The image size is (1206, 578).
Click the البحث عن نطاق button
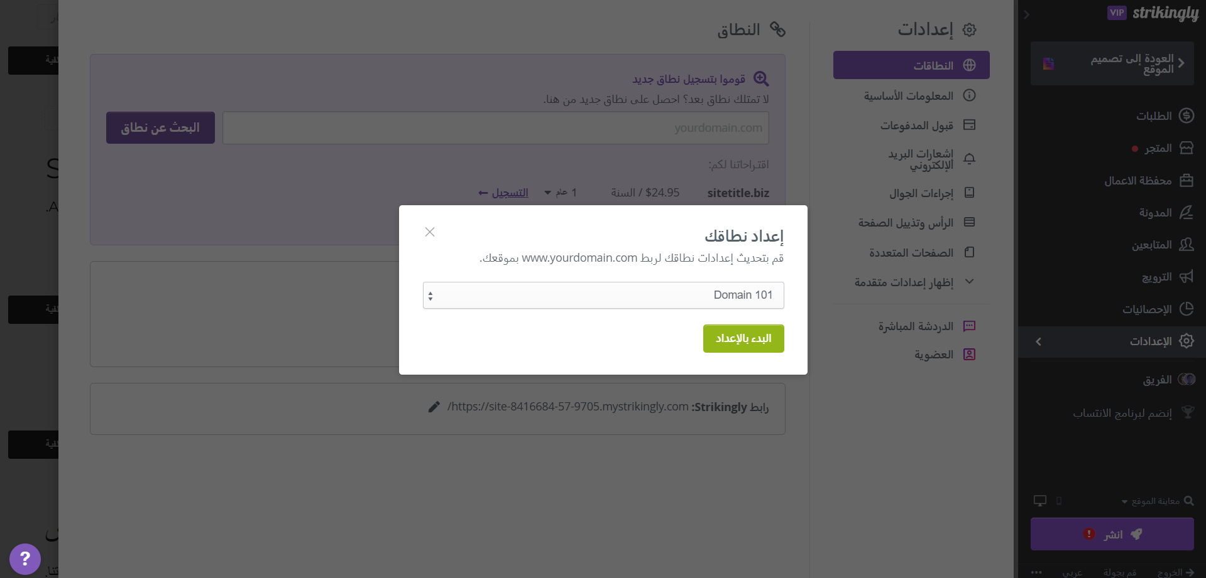[x=160, y=127]
